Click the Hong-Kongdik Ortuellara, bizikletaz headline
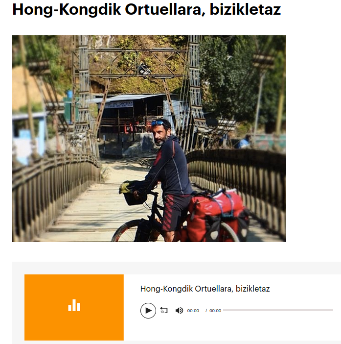 point(146,9)
